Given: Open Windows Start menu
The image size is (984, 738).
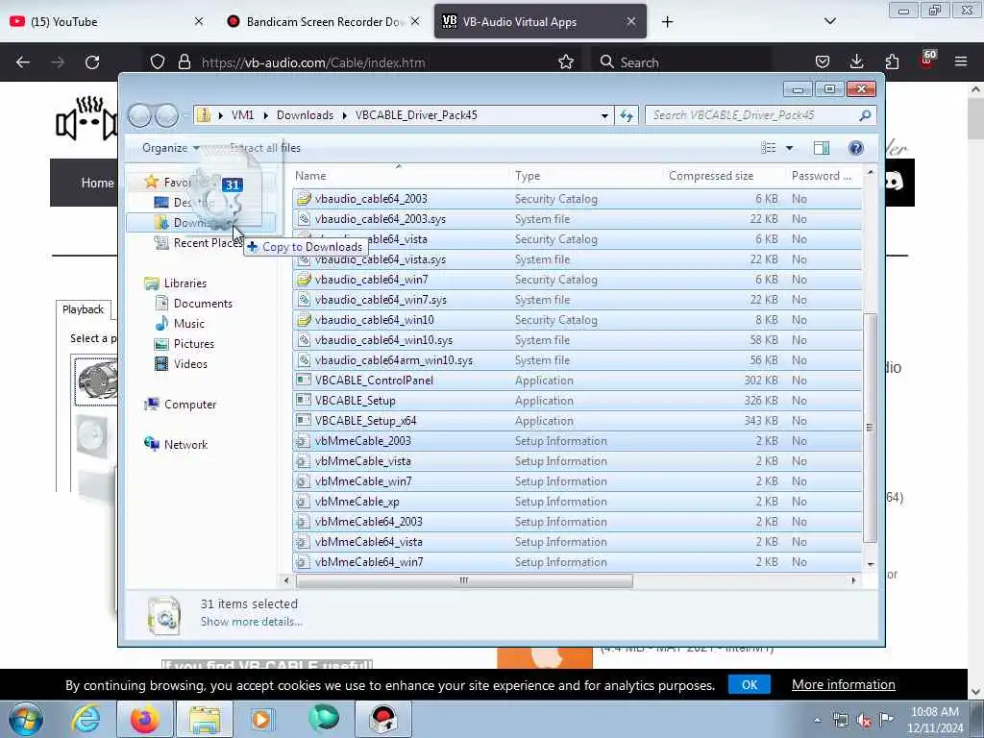Looking at the screenshot, I should click(x=26, y=719).
